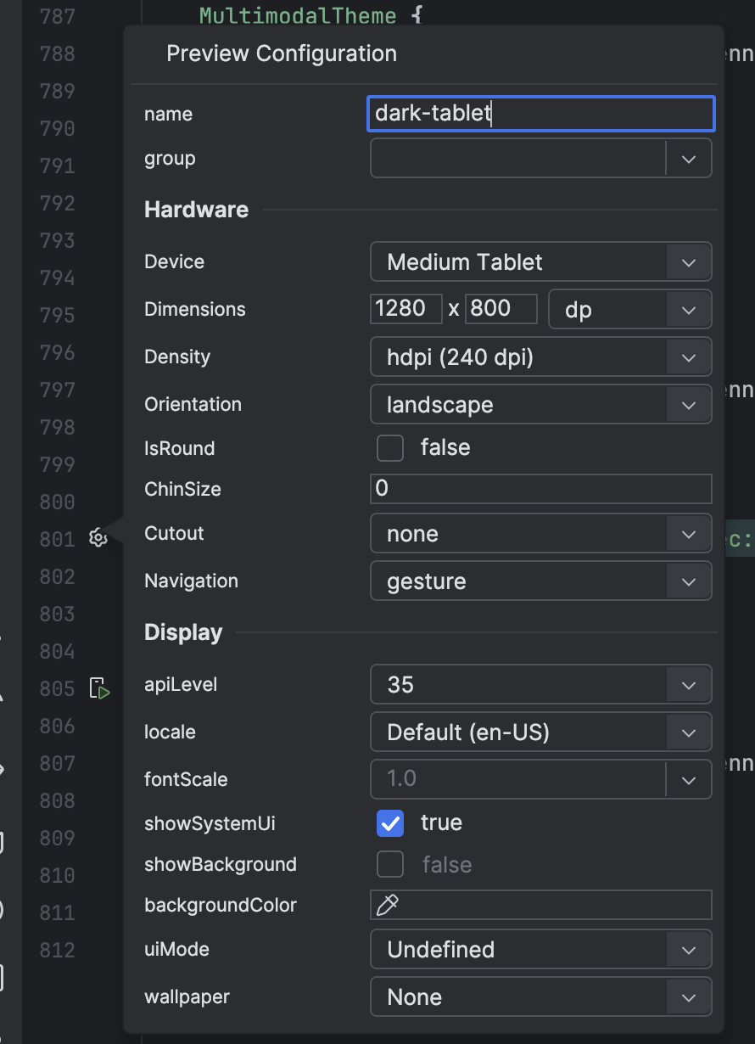Viewport: 755px width, 1044px height.
Task: Open the dimension unit dp dropdown
Action: coord(630,310)
